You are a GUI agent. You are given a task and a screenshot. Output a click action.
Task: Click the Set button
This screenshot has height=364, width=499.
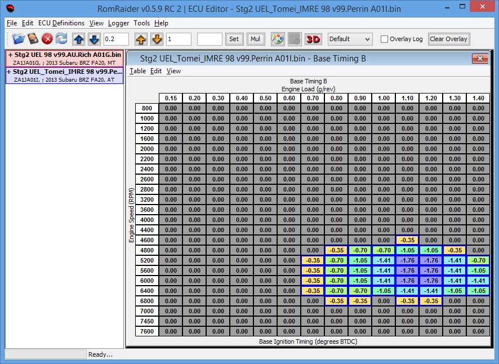234,39
